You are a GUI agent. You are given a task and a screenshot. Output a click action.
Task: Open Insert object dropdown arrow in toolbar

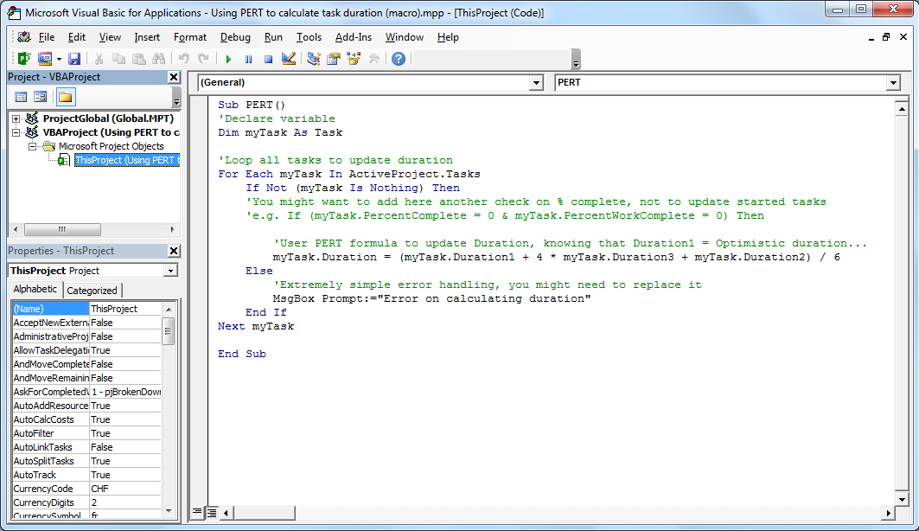[59, 59]
